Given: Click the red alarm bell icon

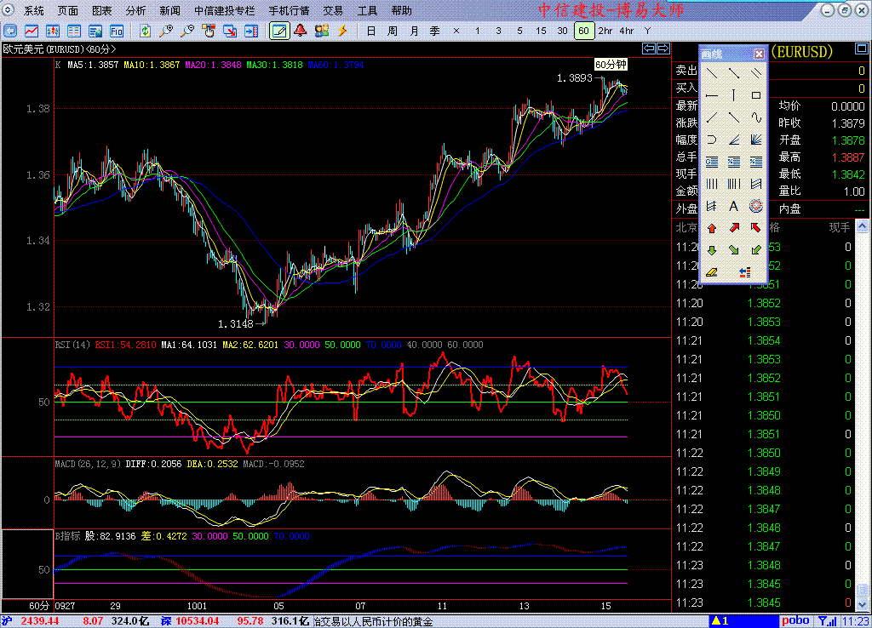Looking at the screenshot, I should 301,31.
